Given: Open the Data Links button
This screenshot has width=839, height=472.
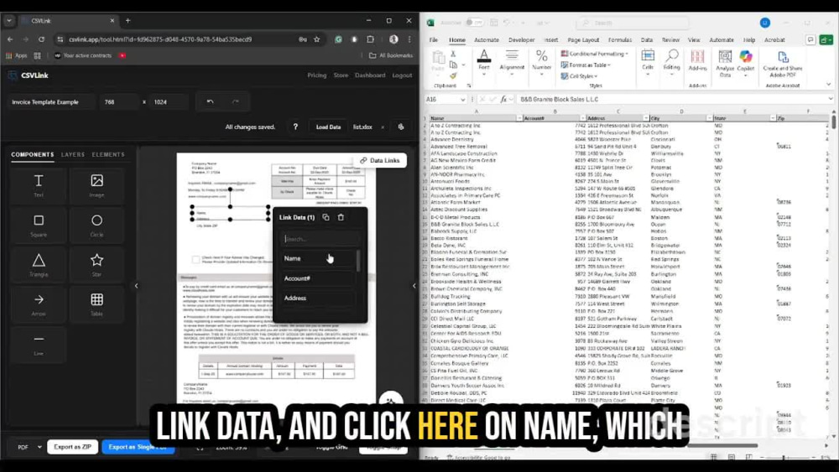Looking at the screenshot, I should pos(380,160).
